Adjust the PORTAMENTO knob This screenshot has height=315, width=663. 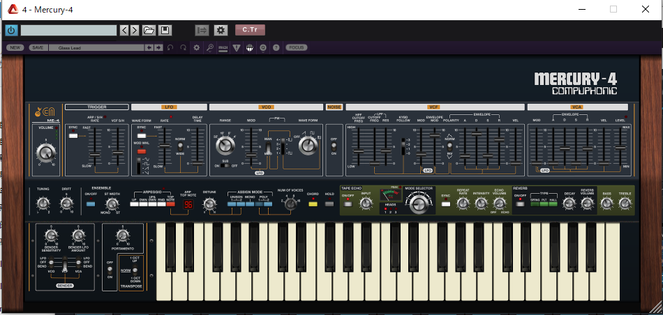point(122,236)
